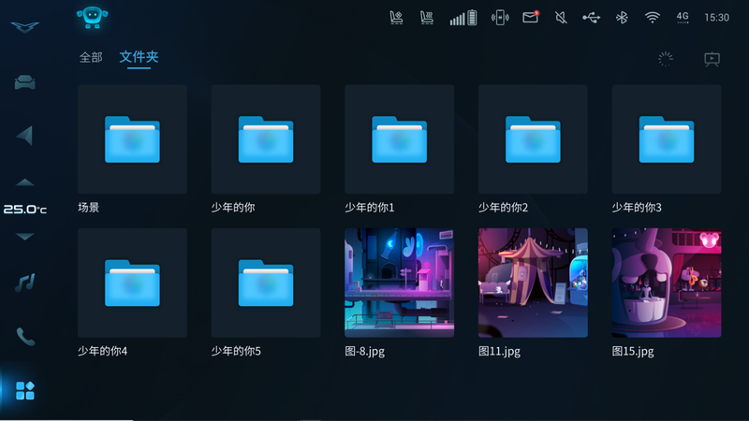Tap the phone vibration status icon

tap(500, 18)
